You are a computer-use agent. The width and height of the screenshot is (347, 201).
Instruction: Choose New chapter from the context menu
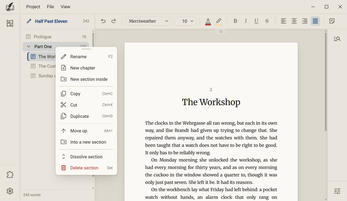[x=86, y=68]
